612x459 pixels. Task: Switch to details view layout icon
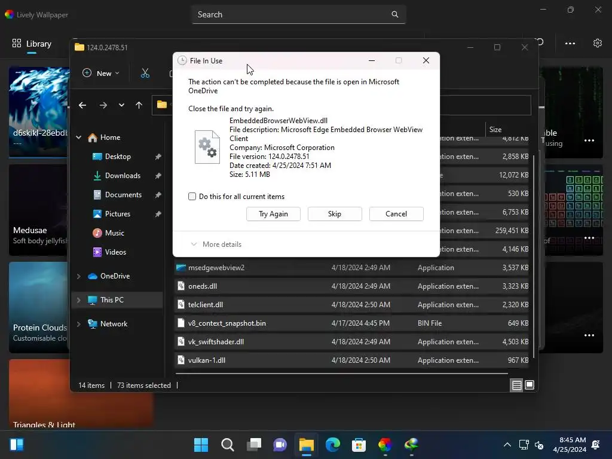click(x=517, y=385)
